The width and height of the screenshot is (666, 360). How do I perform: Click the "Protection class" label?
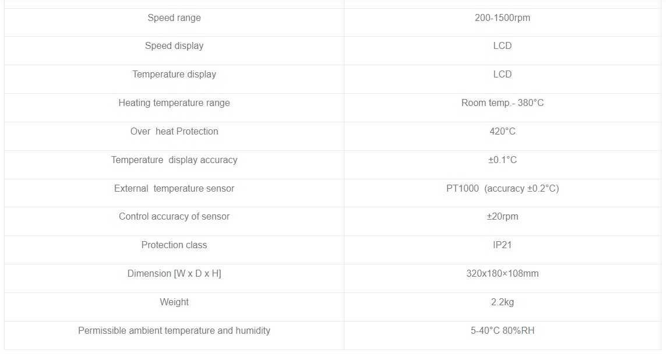tap(174, 245)
